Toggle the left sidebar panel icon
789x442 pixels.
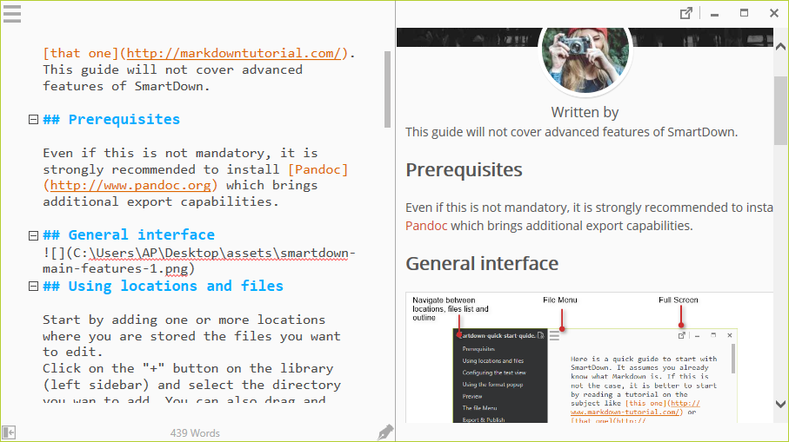click(9, 432)
